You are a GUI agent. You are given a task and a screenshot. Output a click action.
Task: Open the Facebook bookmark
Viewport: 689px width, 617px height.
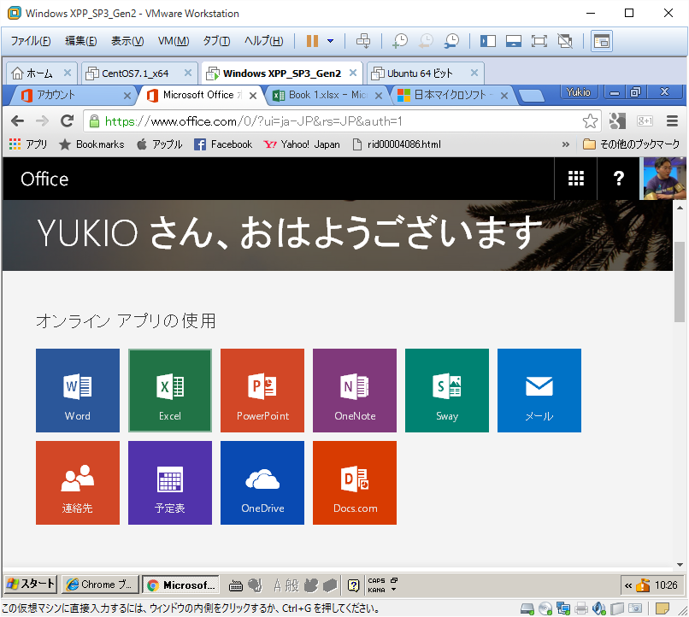pos(223,144)
